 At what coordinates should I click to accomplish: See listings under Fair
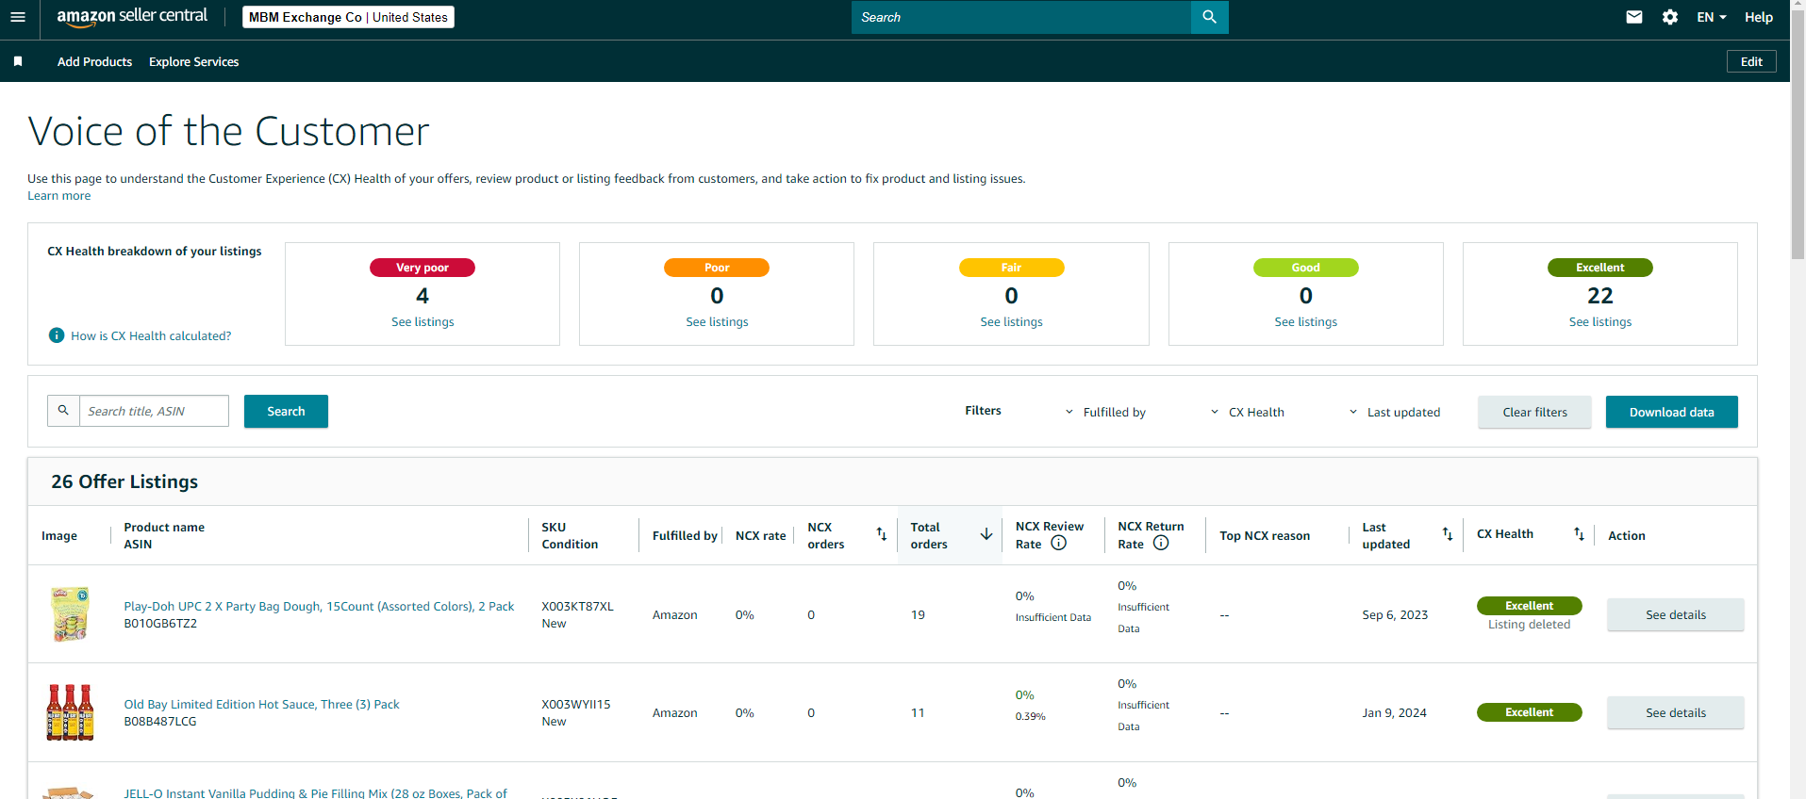1011,321
